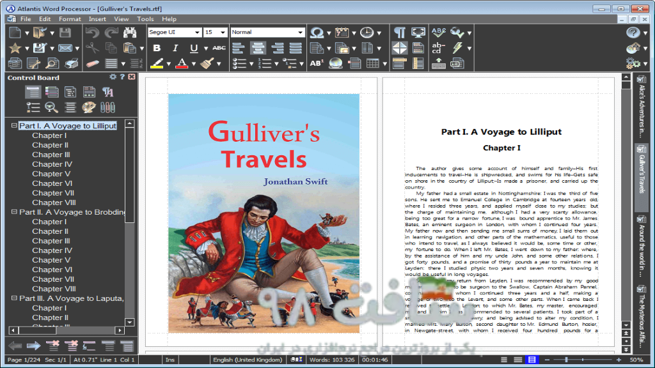Viewport: 655px width, 368px height.
Task: Click the Ins mode indicator
Action: (x=170, y=360)
